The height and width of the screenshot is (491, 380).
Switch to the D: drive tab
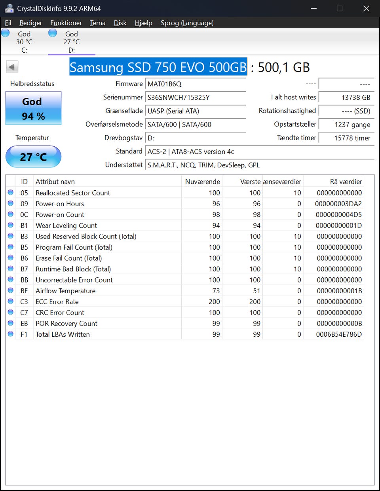(72, 42)
